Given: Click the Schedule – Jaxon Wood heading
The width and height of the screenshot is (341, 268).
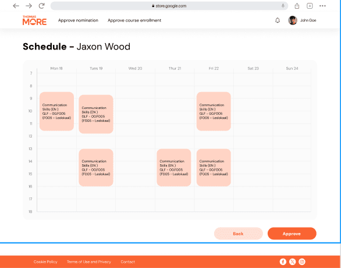Looking at the screenshot, I should (77, 47).
